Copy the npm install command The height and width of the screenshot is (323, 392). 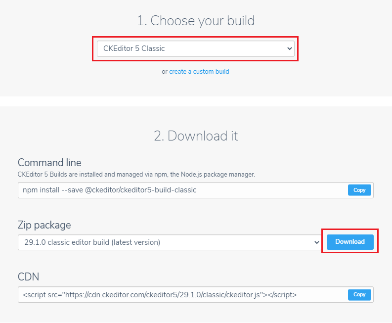click(x=359, y=190)
